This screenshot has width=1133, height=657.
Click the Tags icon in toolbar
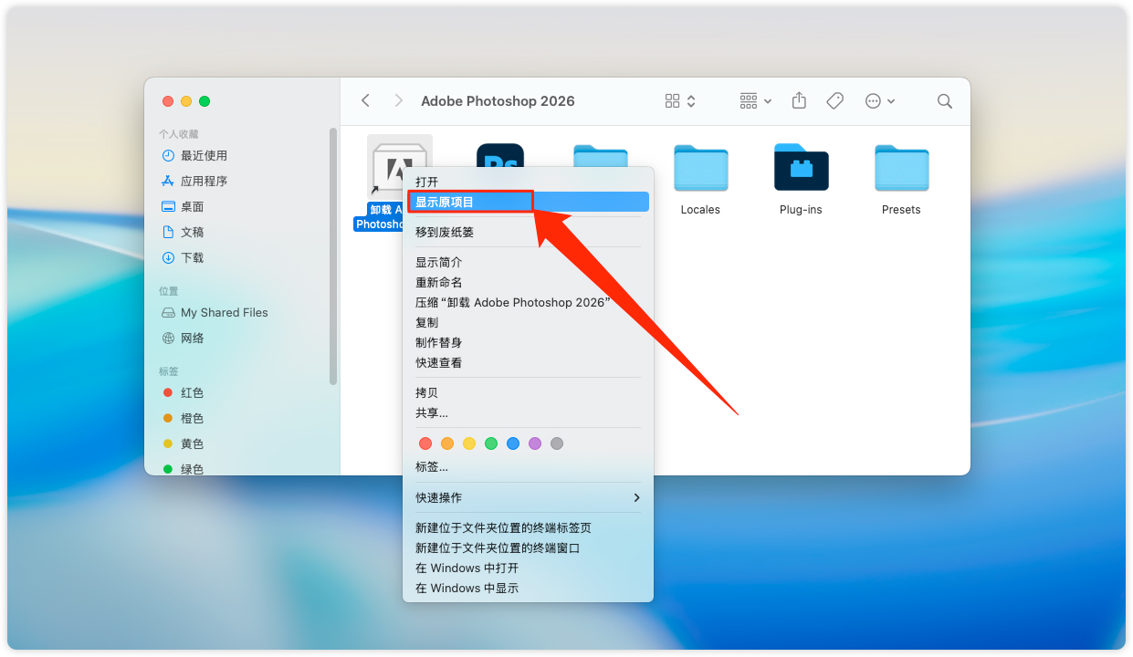click(x=834, y=101)
